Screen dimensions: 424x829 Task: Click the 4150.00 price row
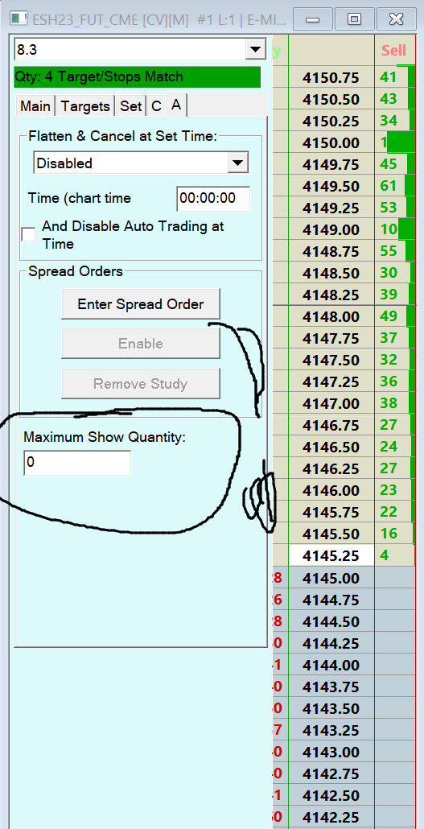[x=331, y=142]
